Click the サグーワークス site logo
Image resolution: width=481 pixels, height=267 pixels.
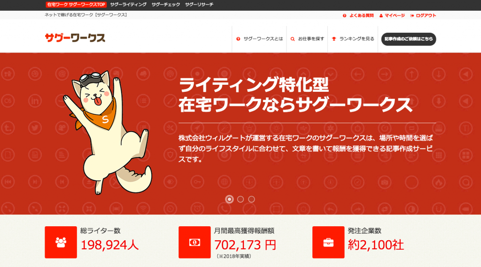(x=75, y=37)
